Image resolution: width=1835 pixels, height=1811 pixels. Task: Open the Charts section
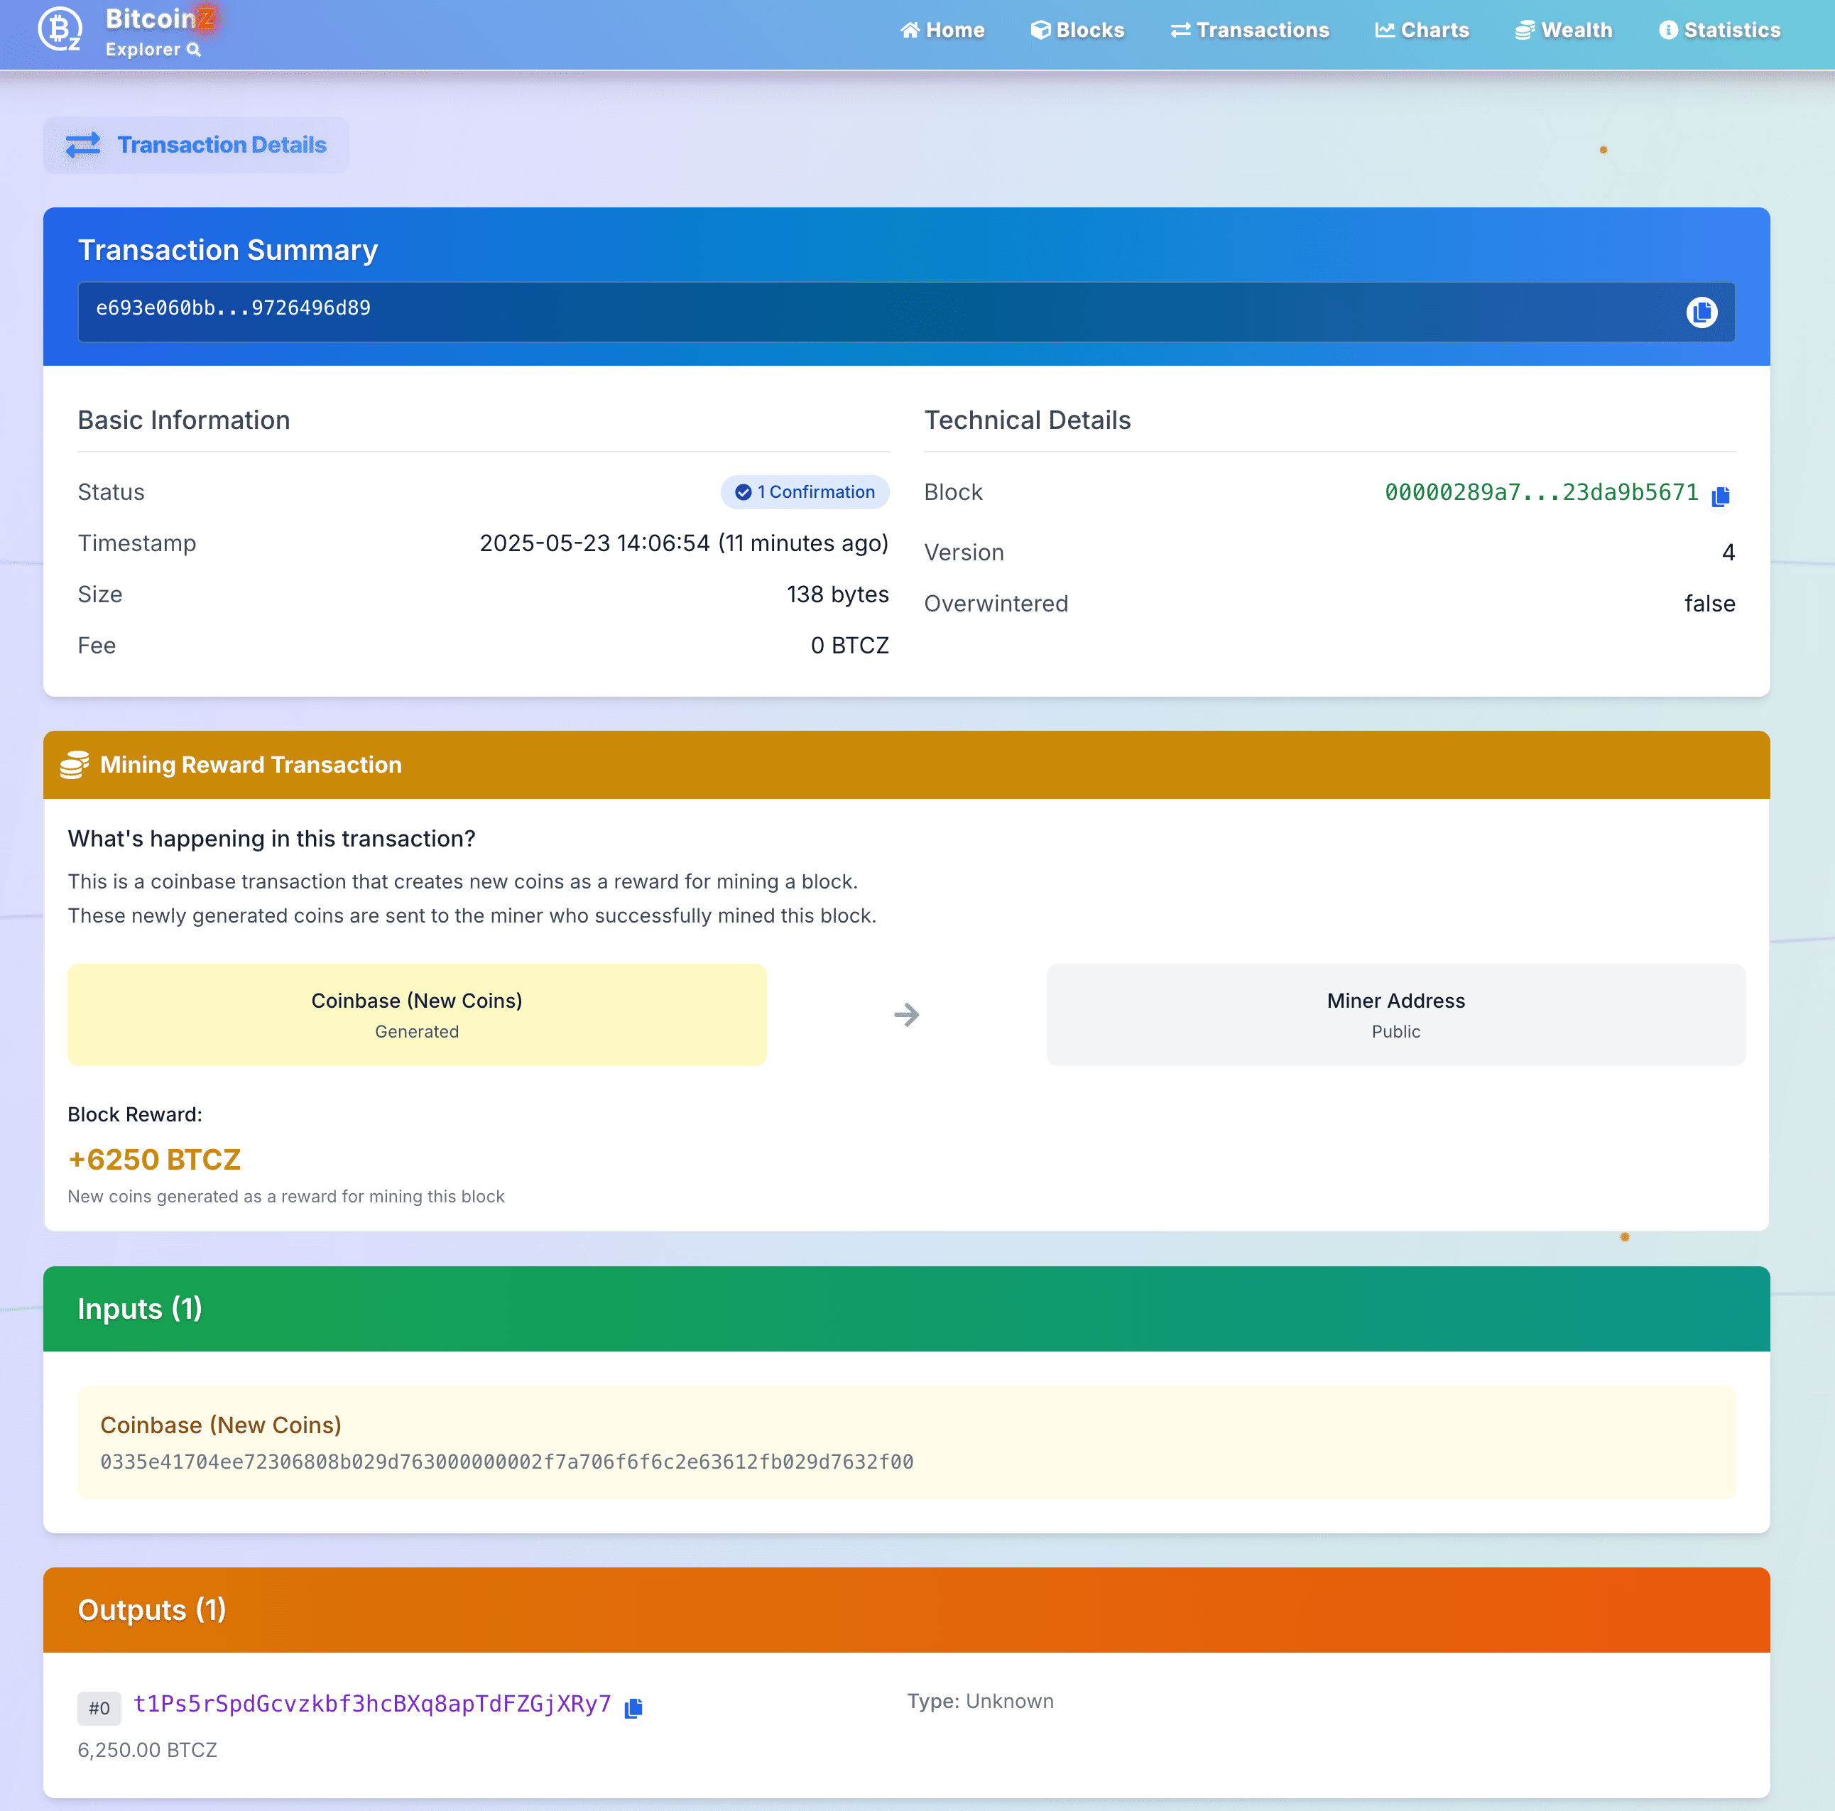[x=1422, y=31]
